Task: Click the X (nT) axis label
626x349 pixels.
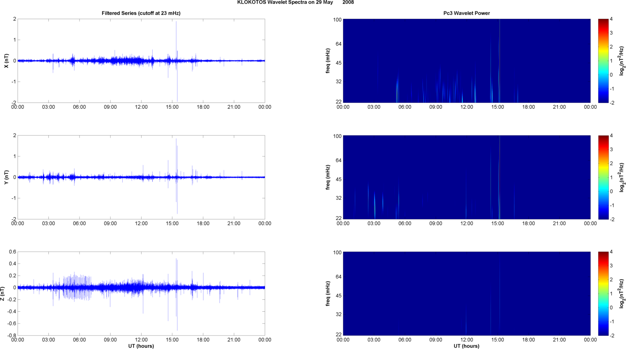Action: [6, 61]
